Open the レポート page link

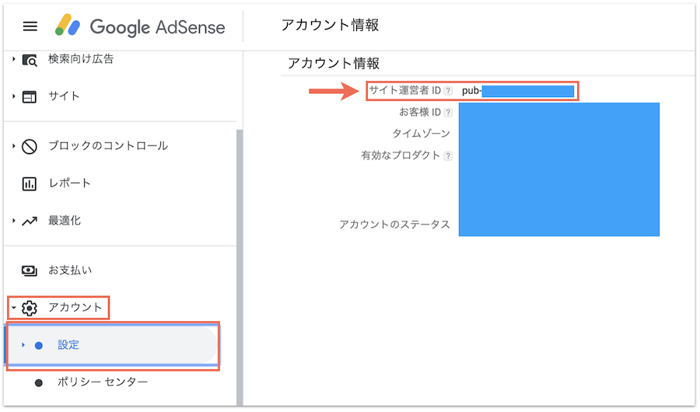pos(69,183)
